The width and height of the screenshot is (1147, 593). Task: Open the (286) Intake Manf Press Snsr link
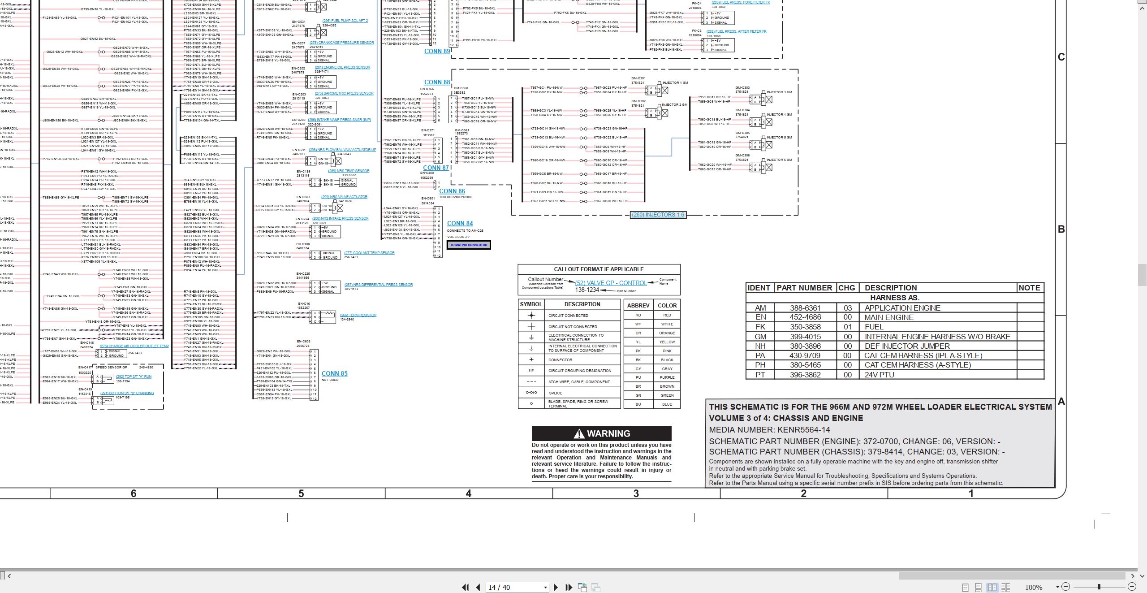339,120
